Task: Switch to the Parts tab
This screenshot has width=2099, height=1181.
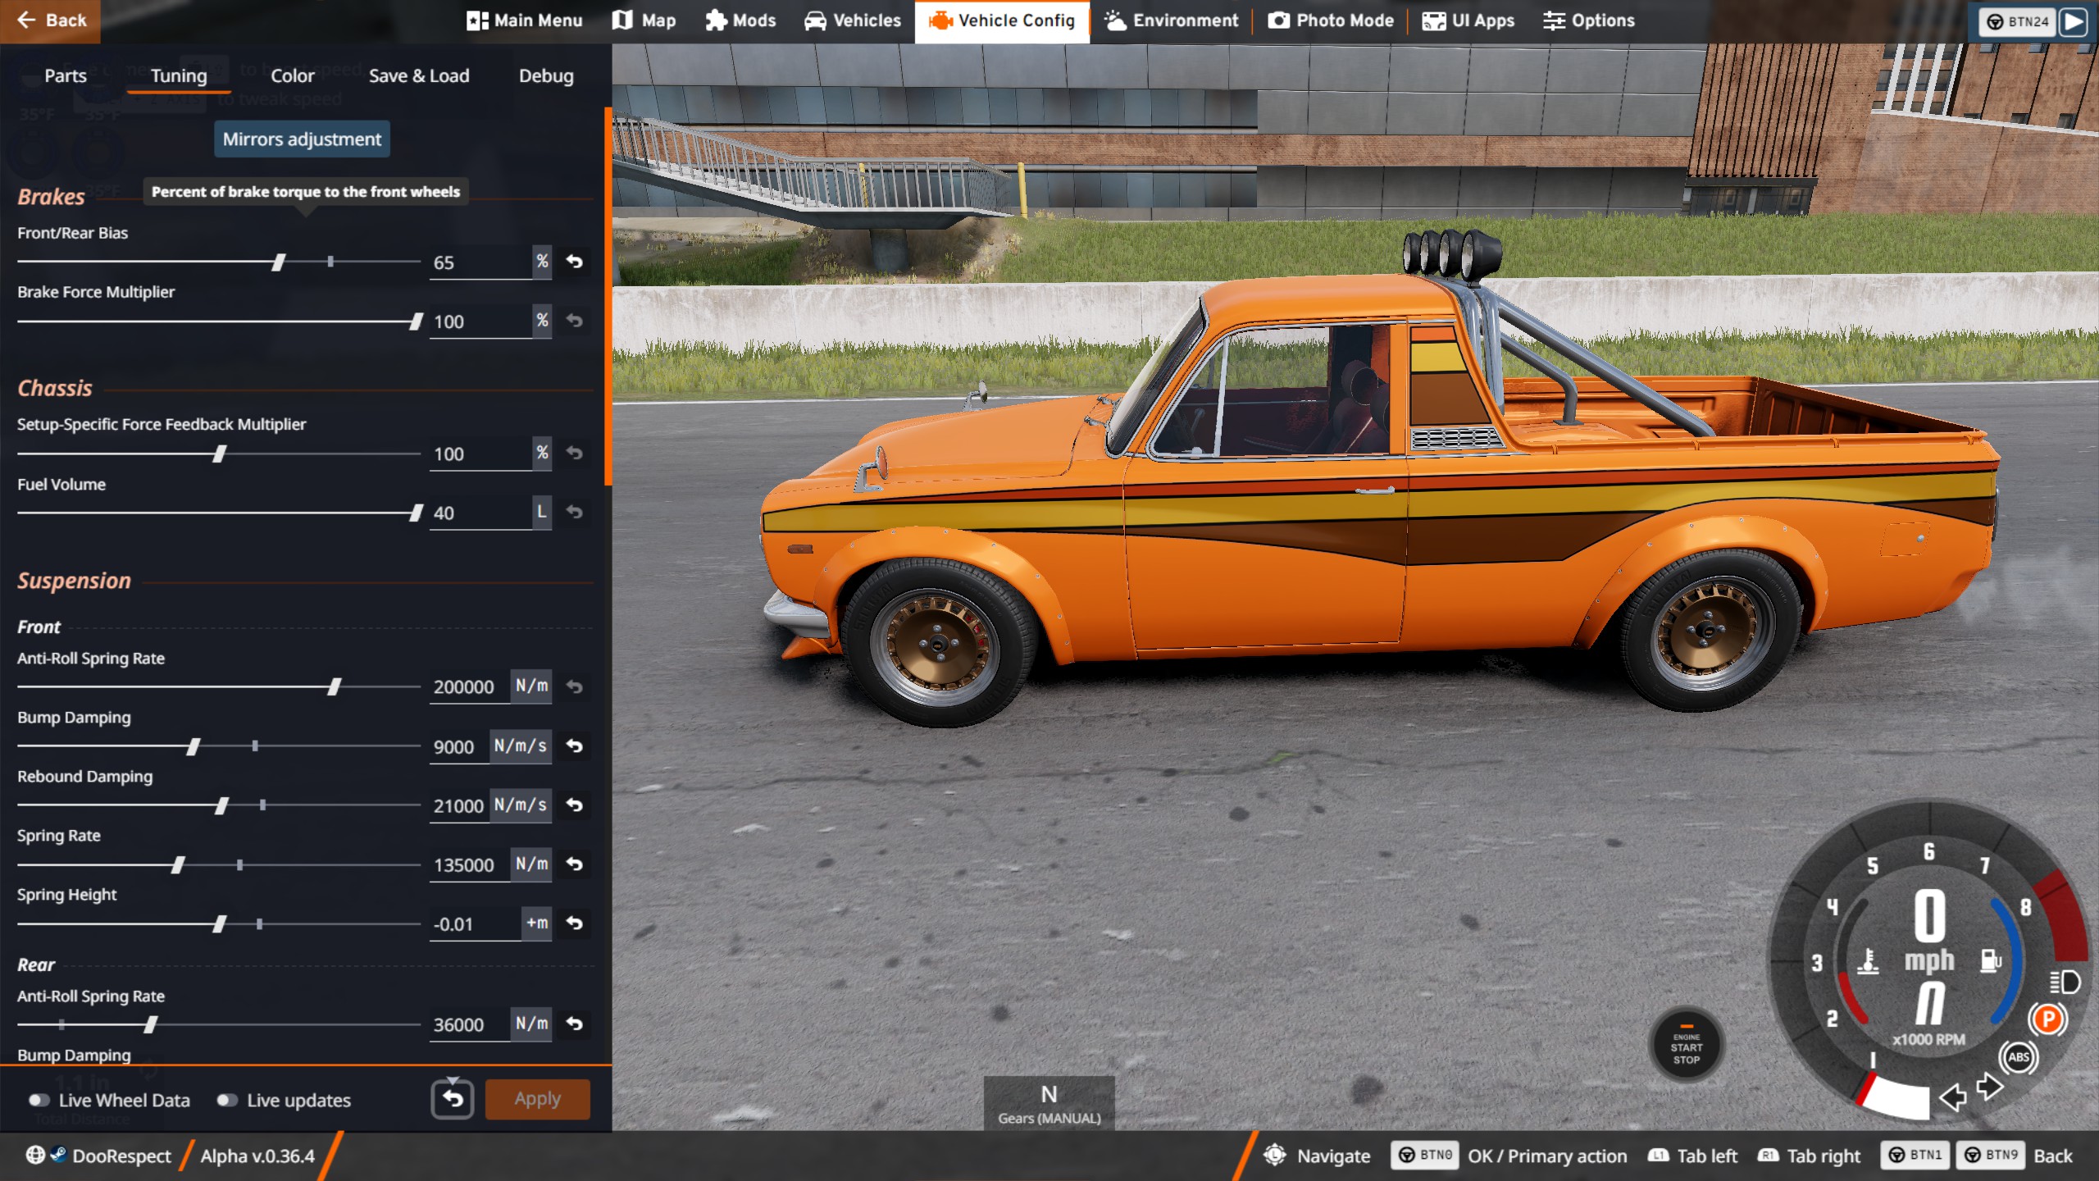Action: (65, 75)
